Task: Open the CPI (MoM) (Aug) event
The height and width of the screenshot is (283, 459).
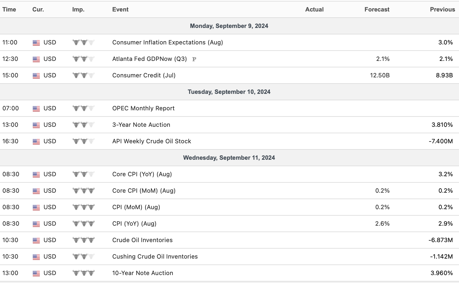Action: tap(136, 207)
